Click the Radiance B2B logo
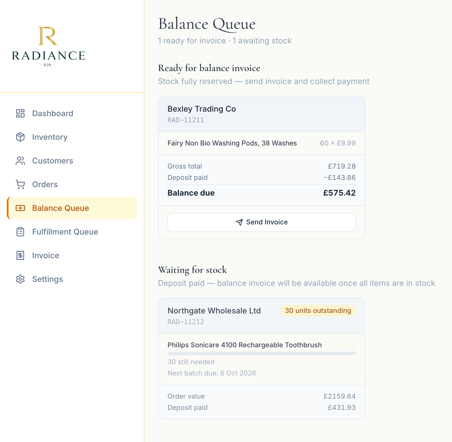This screenshot has width=452, height=442. click(x=48, y=47)
